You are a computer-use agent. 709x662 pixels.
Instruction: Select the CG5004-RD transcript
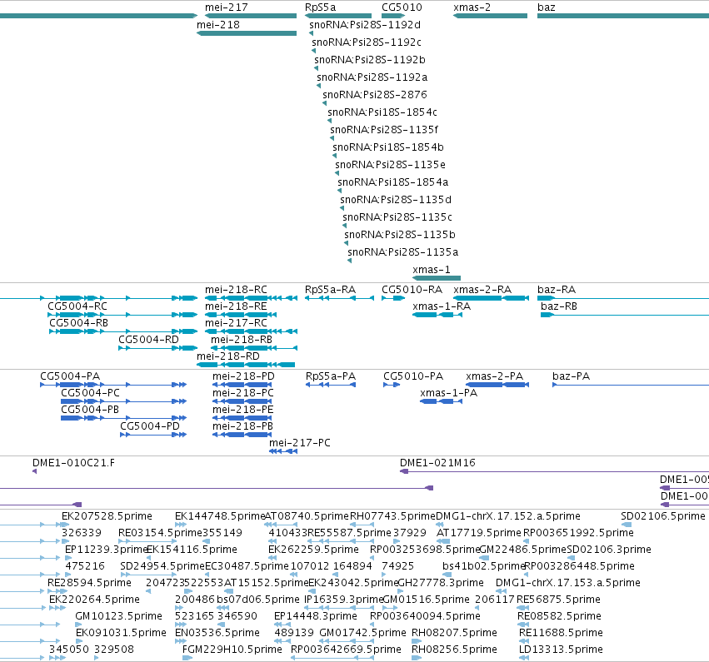tap(157, 348)
